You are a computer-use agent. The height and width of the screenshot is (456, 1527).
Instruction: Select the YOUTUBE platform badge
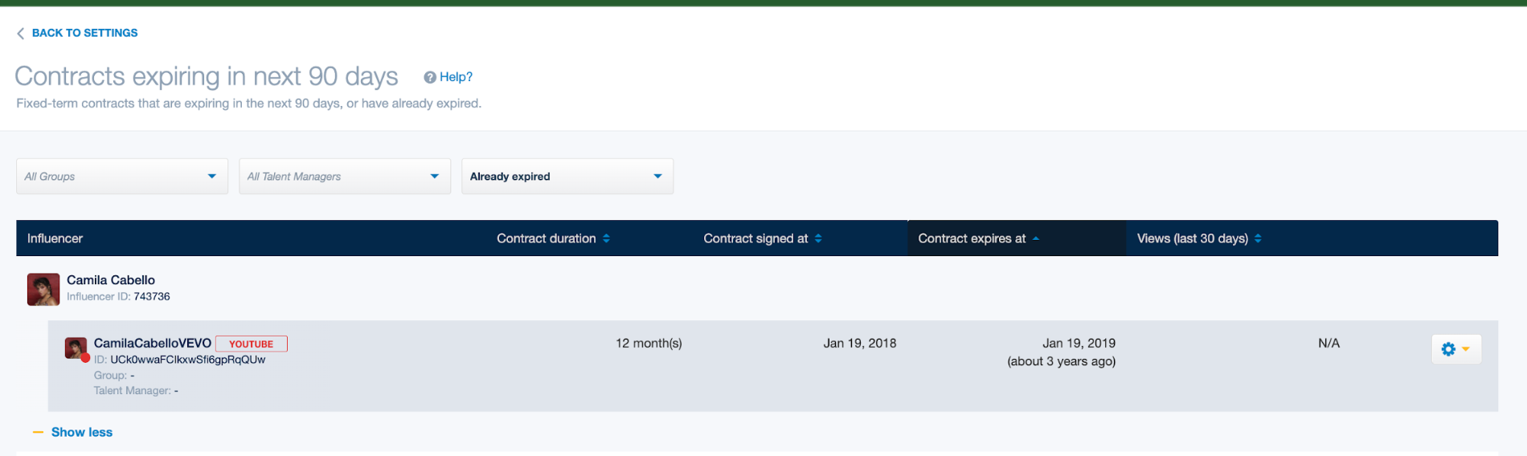point(252,344)
